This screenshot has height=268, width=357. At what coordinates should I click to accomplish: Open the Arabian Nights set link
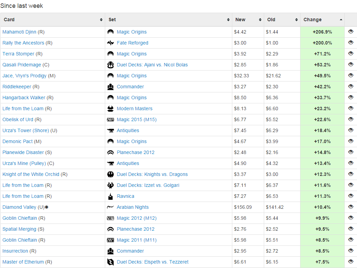pos(133,207)
